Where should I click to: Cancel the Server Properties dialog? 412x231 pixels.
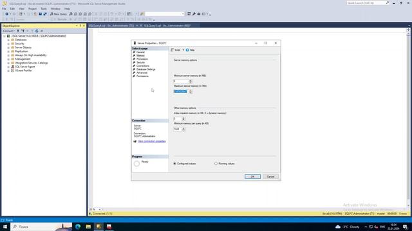(270, 176)
